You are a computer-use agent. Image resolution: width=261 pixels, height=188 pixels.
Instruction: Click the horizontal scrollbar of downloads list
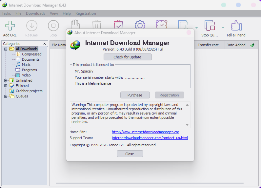[150, 183]
